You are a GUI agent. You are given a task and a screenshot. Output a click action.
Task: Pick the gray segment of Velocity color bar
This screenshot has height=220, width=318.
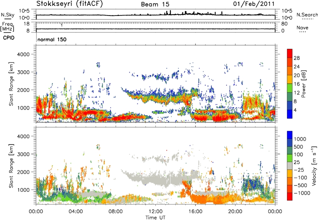point(290,166)
